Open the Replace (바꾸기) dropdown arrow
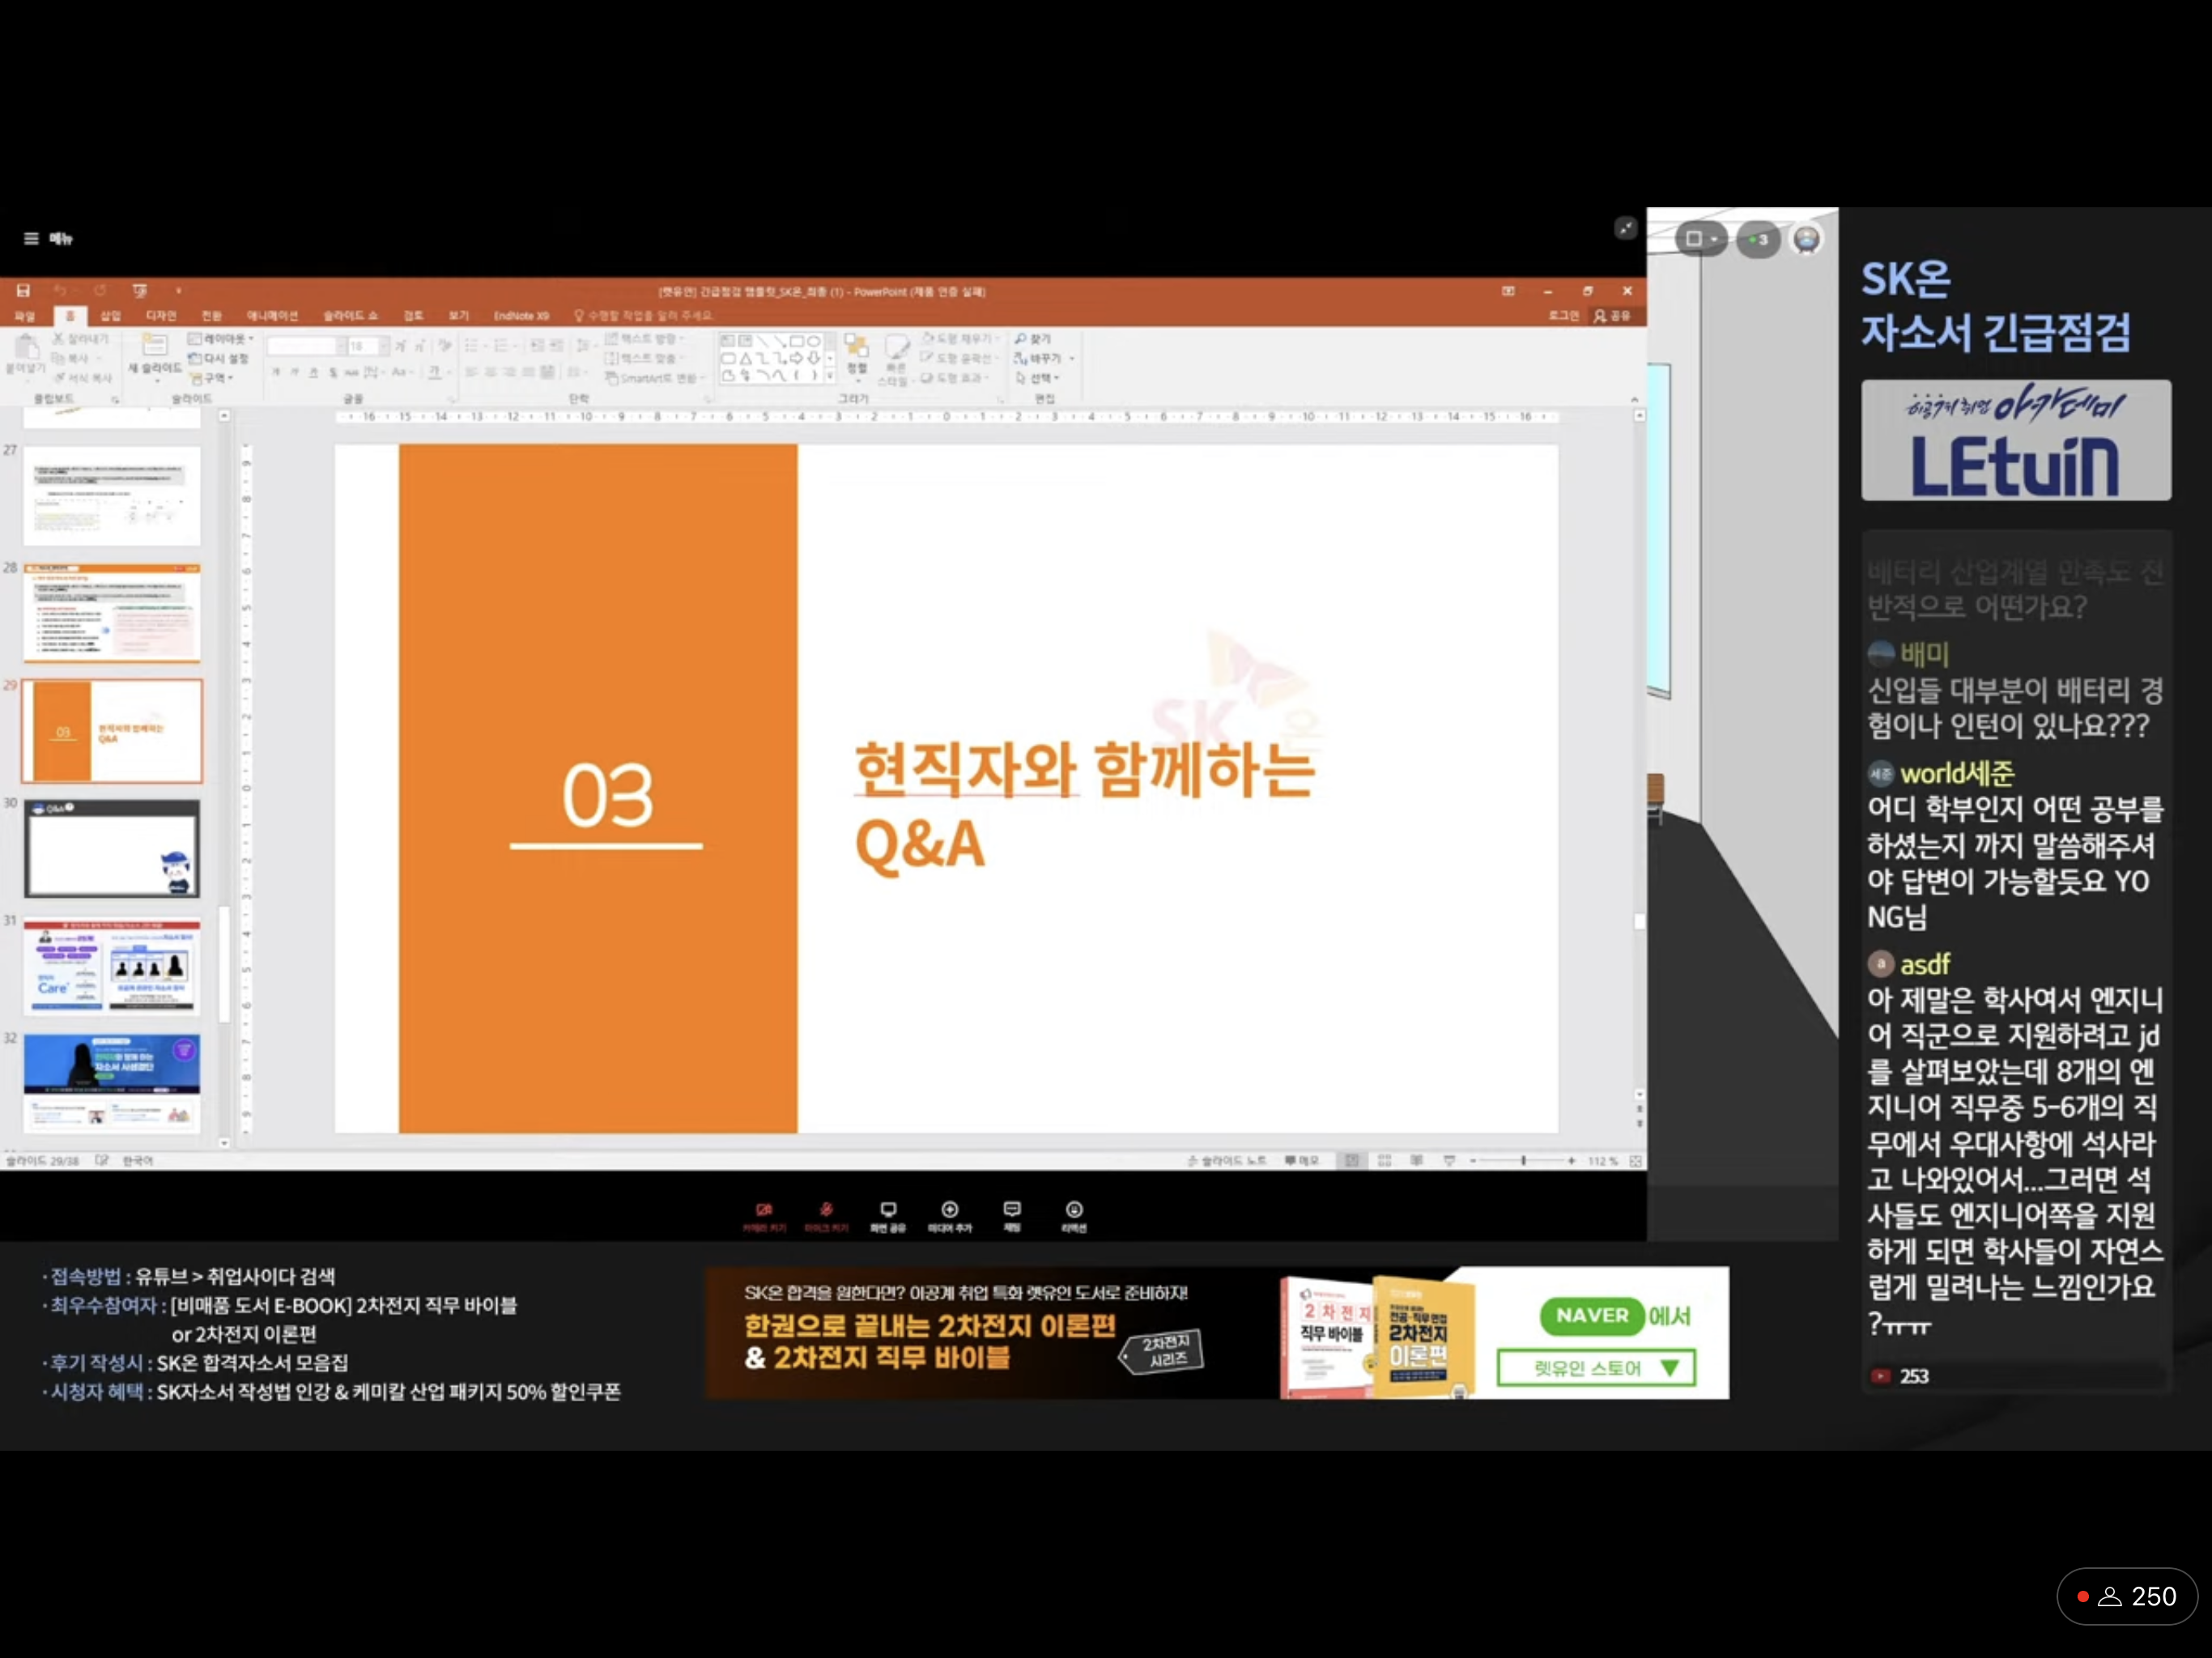 [1072, 358]
